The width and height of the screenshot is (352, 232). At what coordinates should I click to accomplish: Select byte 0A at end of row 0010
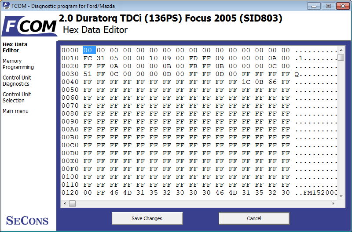272,58
